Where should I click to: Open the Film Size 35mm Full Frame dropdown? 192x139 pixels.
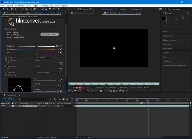pyautogui.click(x=49, y=72)
